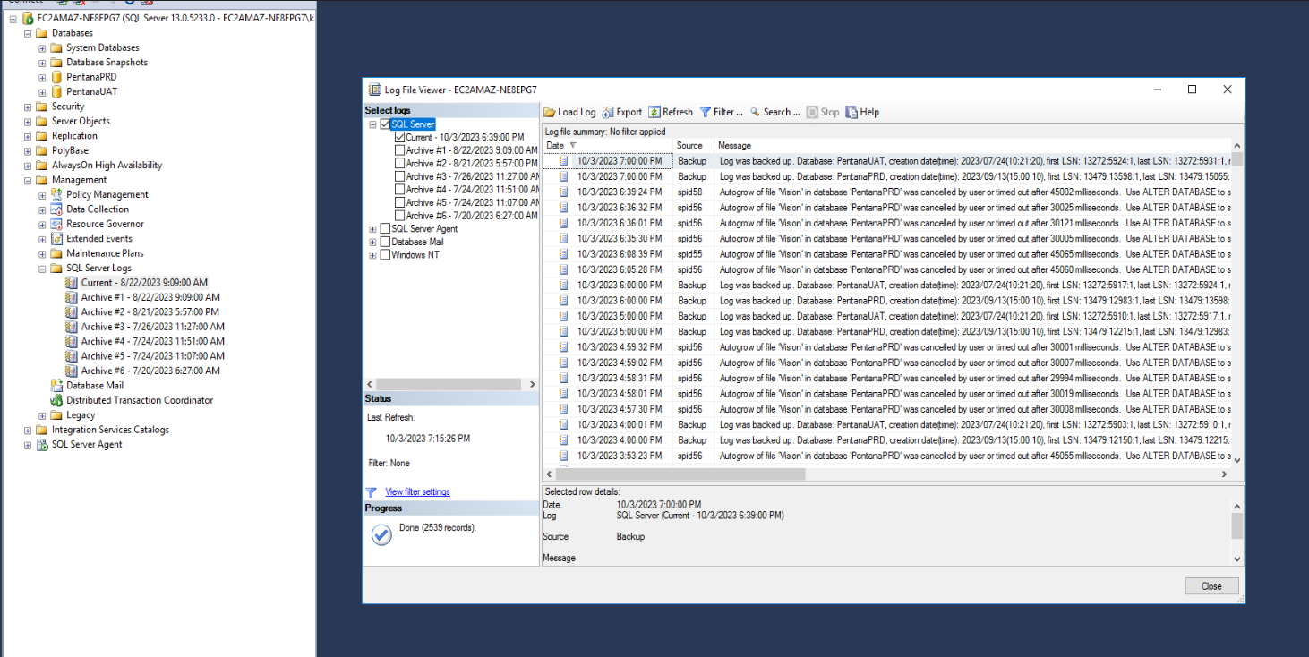Close the Log File Viewer
1309x657 pixels.
(1211, 585)
